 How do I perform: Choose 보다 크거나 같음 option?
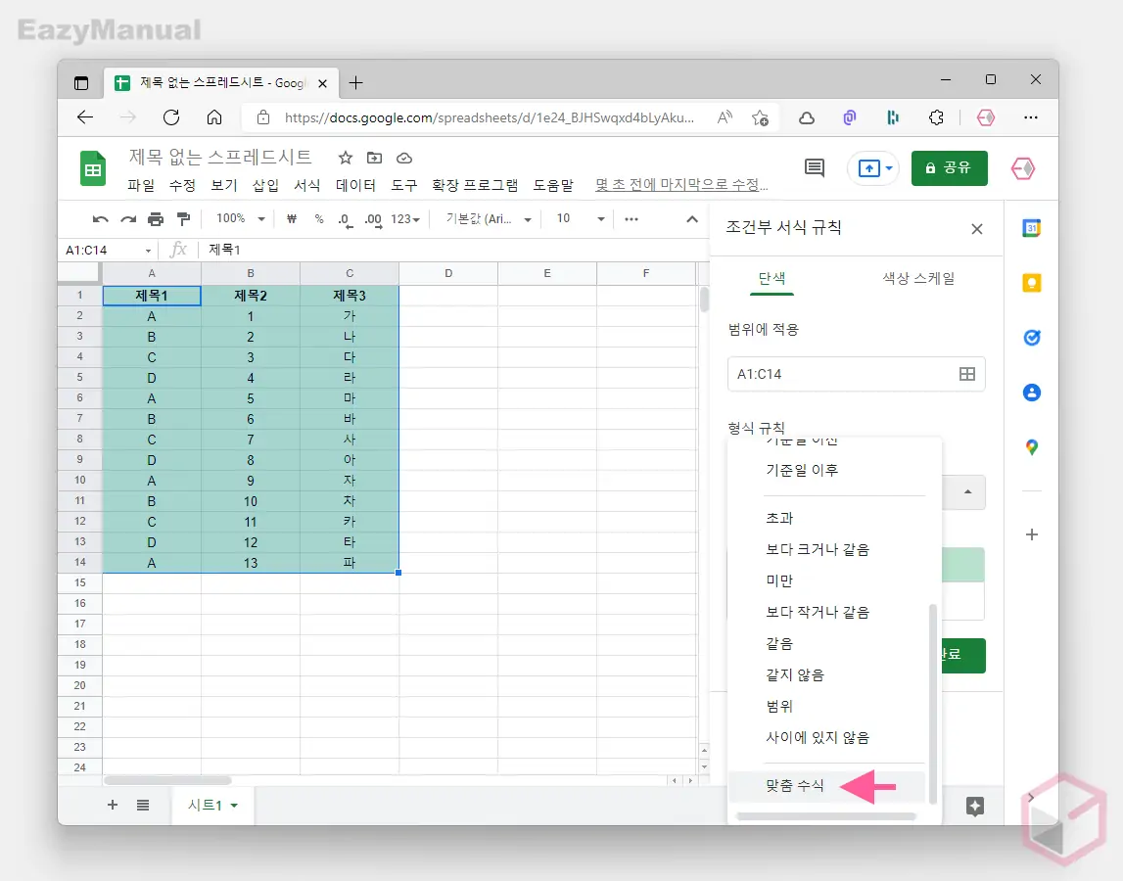(818, 549)
